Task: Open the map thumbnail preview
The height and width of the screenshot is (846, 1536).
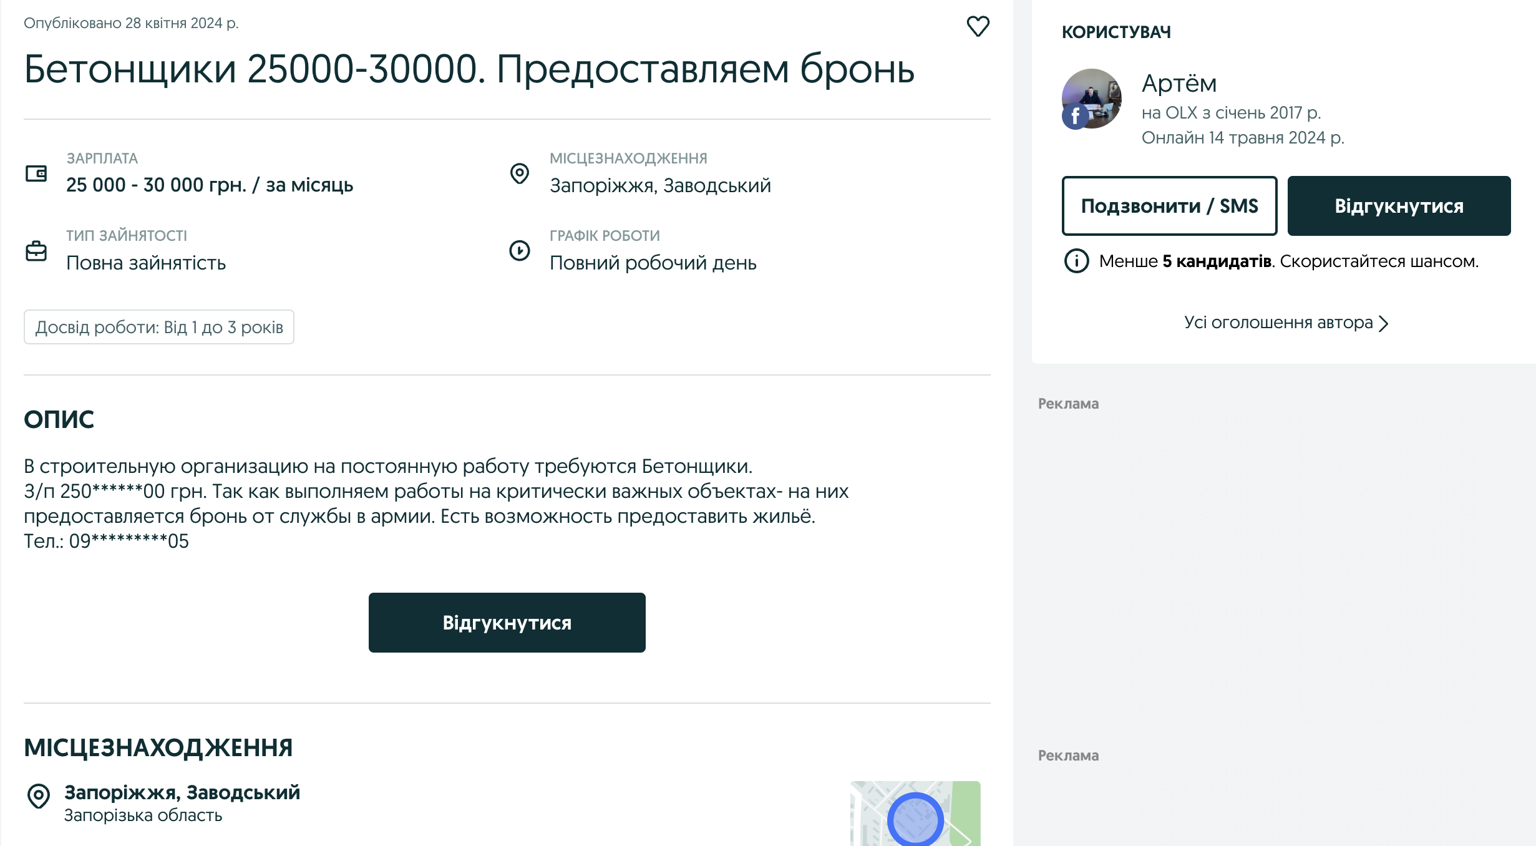Action: click(x=915, y=814)
